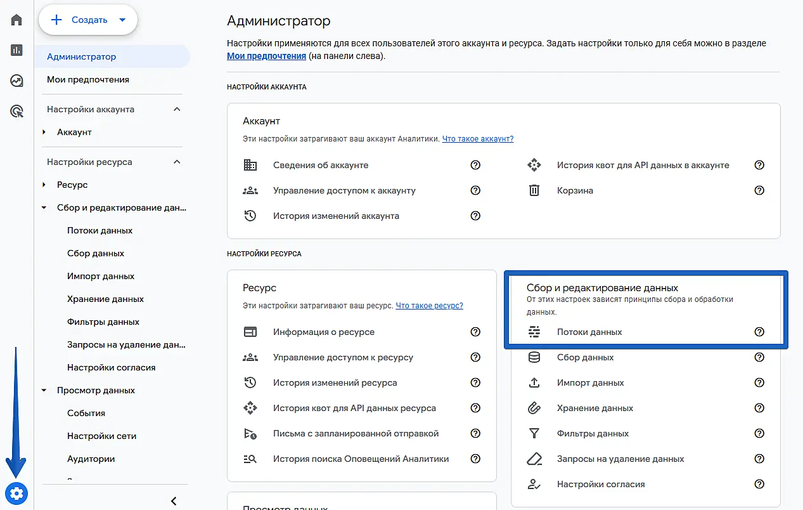The image size is (803, 510).
Task: Collapse the Сбор и редактирование данных sidebar group
Action: [x=44, y=207]
